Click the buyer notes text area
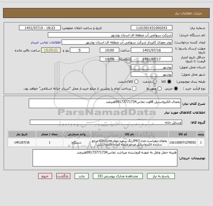The height and width of the screenshot is (206, 213). tap(105, 158)
